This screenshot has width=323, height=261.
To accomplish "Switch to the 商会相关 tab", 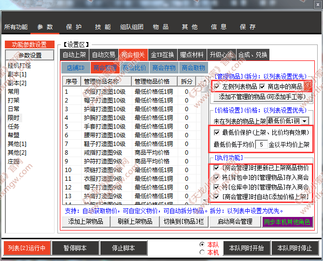I will (x=133, y=55).
